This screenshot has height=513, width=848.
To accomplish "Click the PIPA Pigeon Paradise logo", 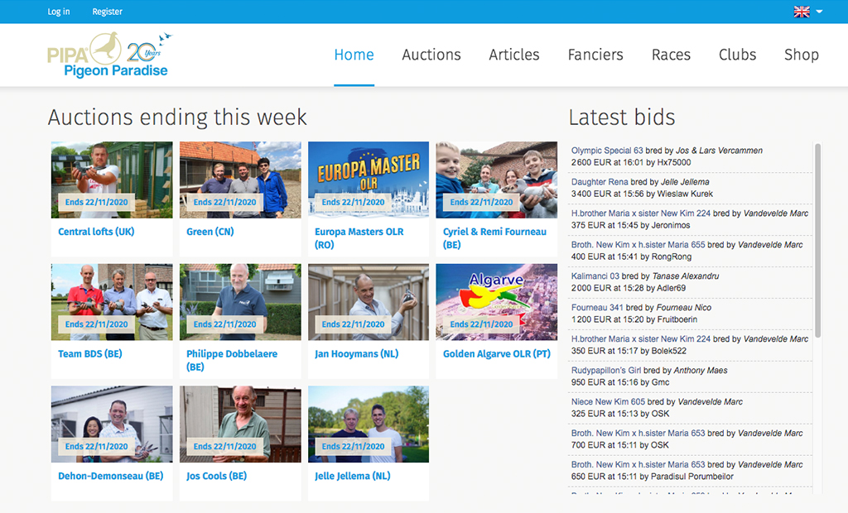I will [x=110, y=55].
